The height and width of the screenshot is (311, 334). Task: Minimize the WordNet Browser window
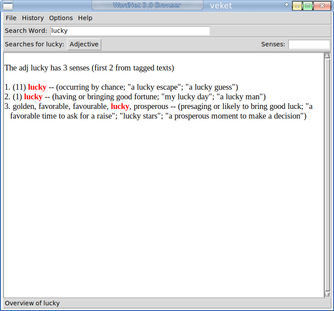(x=297, y=6)
